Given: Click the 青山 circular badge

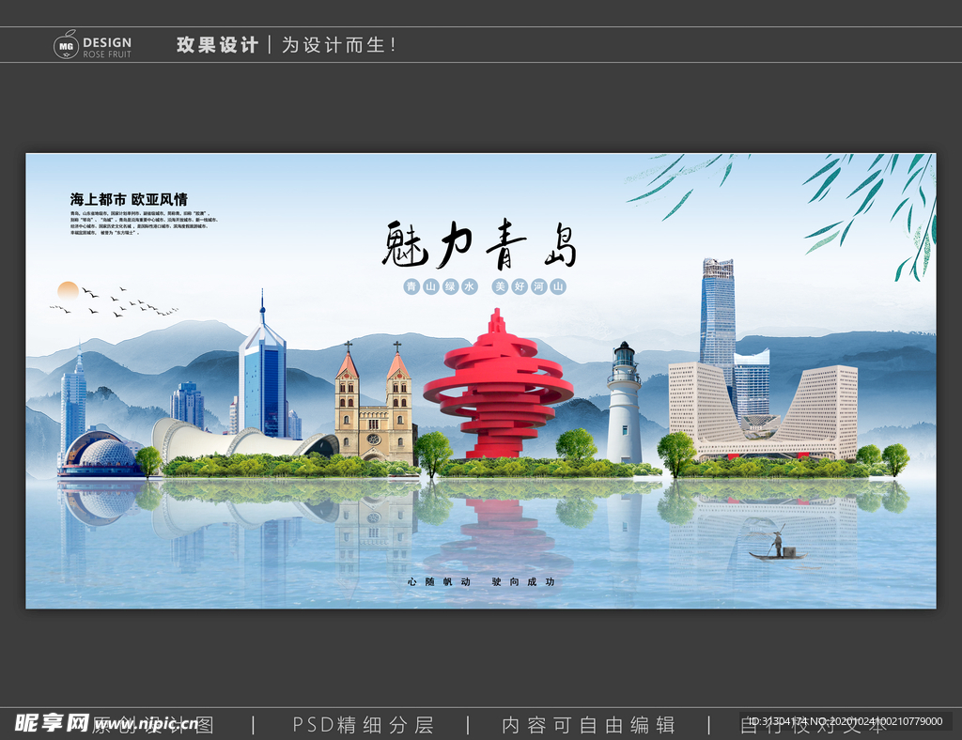Looking at the screenshot, I should tap(411, 288).
